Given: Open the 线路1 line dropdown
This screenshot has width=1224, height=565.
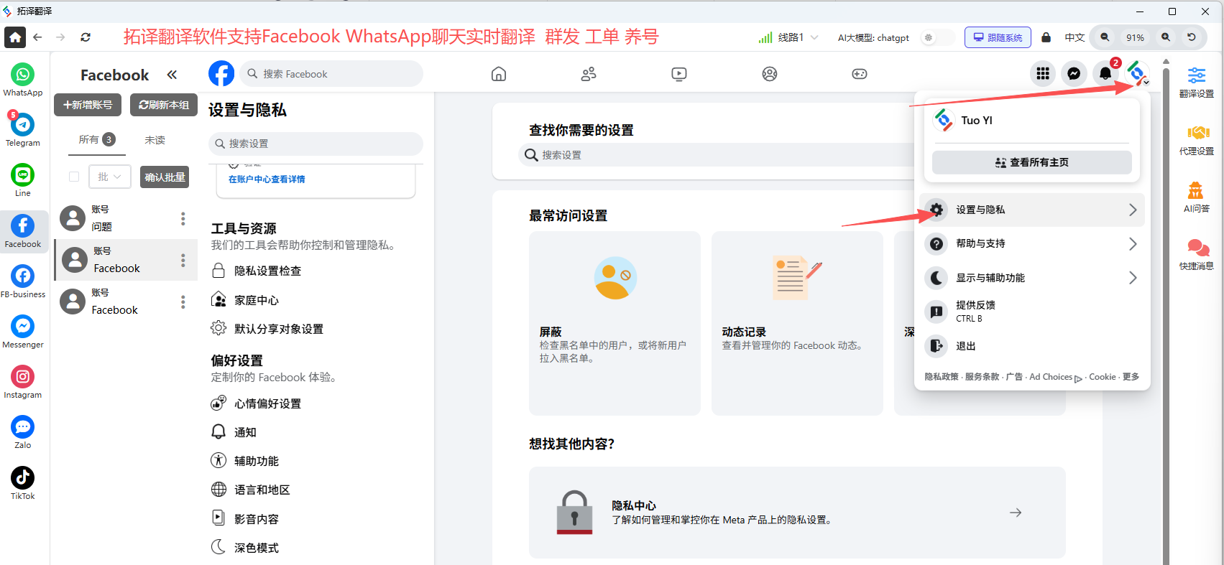Looking at the screenshot, I should coord(790,37).
